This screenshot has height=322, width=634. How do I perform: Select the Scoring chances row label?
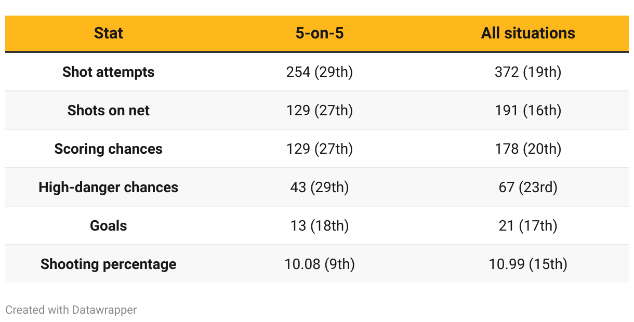108,149
